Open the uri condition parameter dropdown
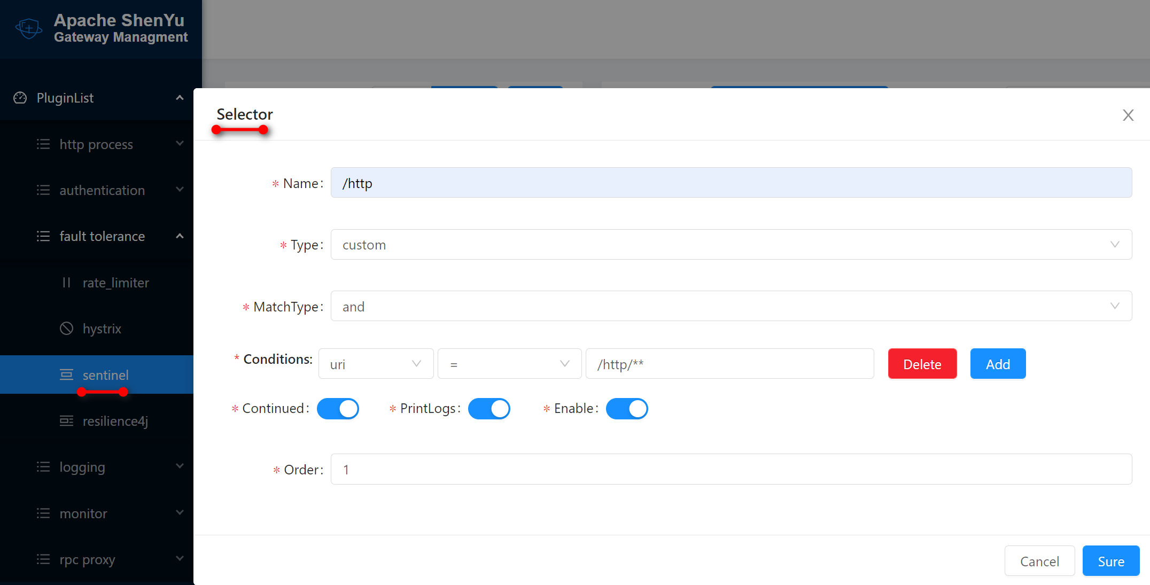 click(376, 364)
